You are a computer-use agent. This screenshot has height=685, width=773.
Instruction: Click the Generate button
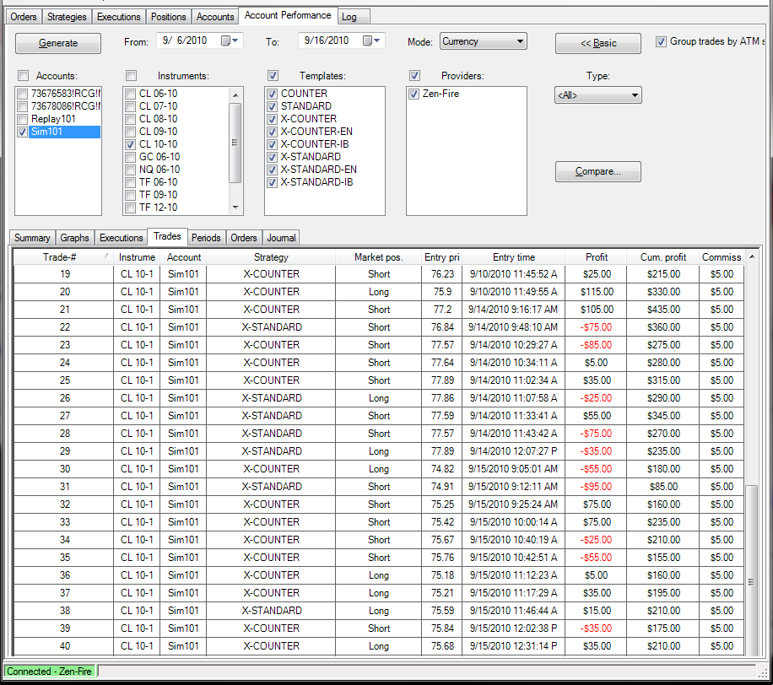58,43
